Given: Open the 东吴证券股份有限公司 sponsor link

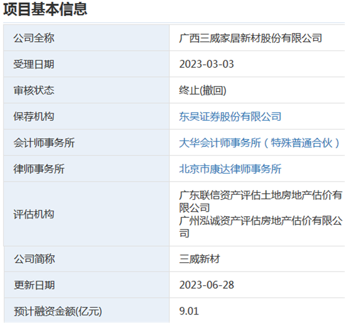Looking at the screenshot, I should coord(230,117).
